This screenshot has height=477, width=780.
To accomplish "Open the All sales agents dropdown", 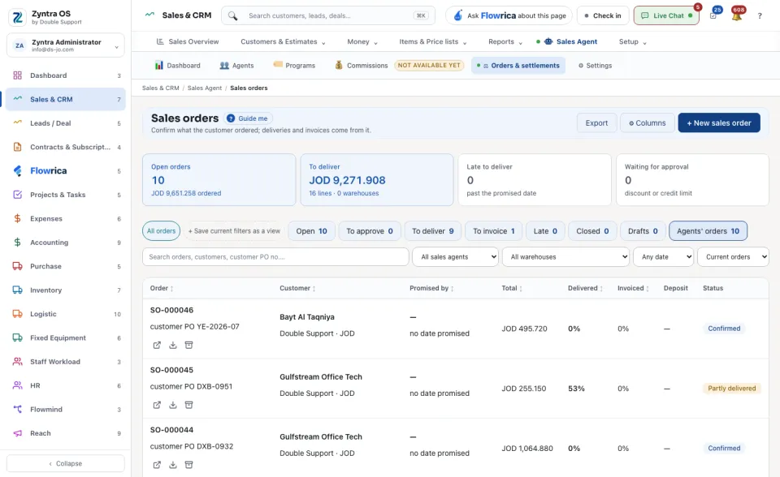I will coord(455,257).
